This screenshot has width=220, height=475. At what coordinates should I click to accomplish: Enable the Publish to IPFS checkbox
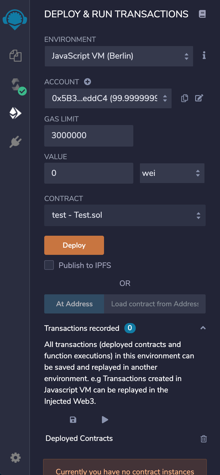[x=49, y=265]
